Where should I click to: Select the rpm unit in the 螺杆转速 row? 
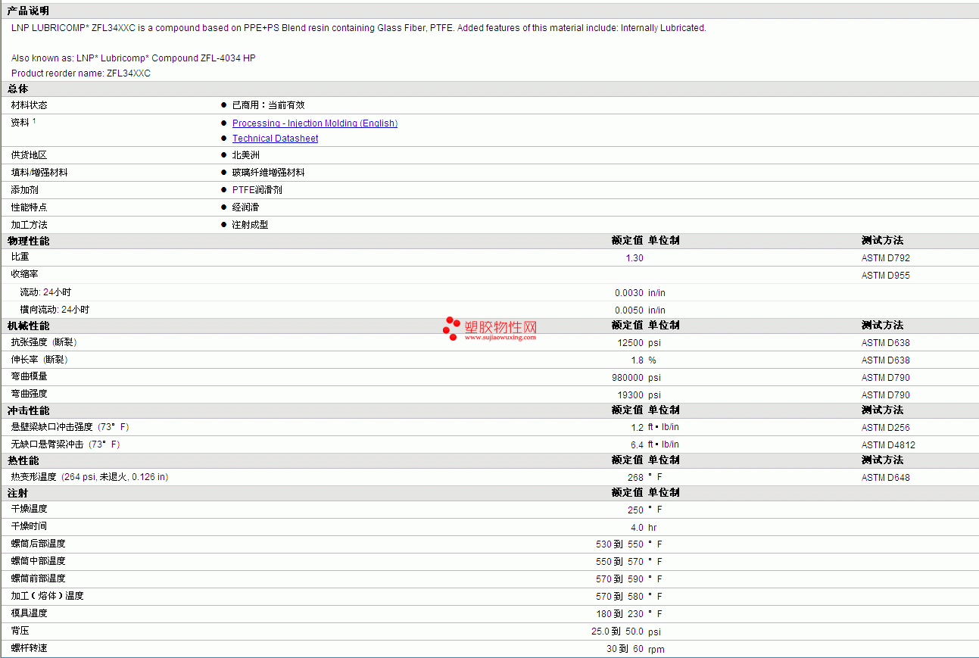656,650
